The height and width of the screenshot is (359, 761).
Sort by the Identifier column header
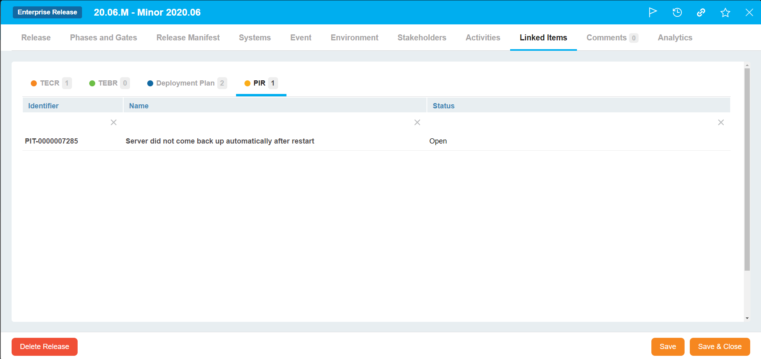tap(43, 106)
